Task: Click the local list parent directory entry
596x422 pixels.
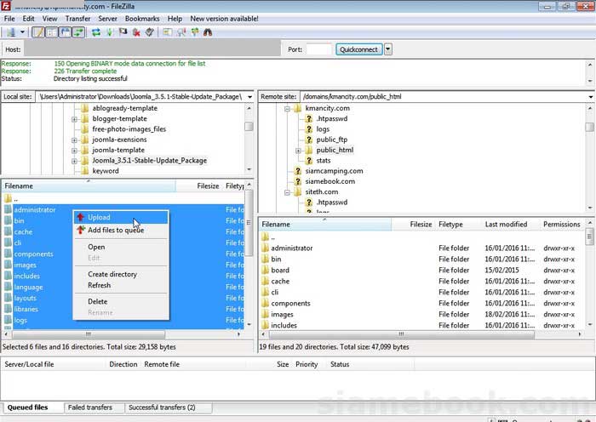Action: click(122, 198)
